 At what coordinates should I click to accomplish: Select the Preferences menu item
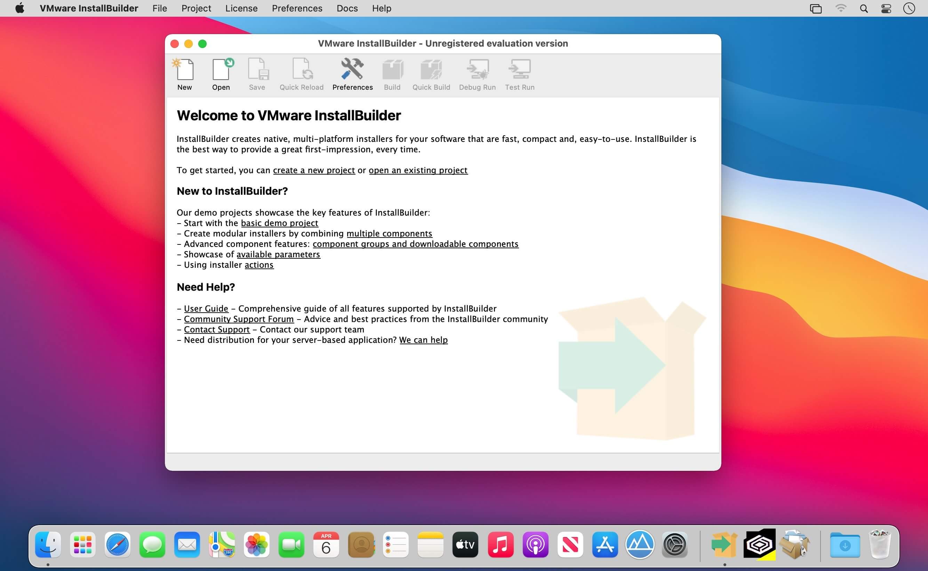[297, 9]
